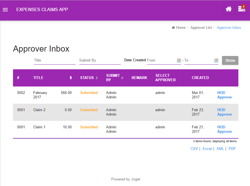Screen dimensions: 250x186
Task: Export the list as PDF
Action: [x=232, y=149]
